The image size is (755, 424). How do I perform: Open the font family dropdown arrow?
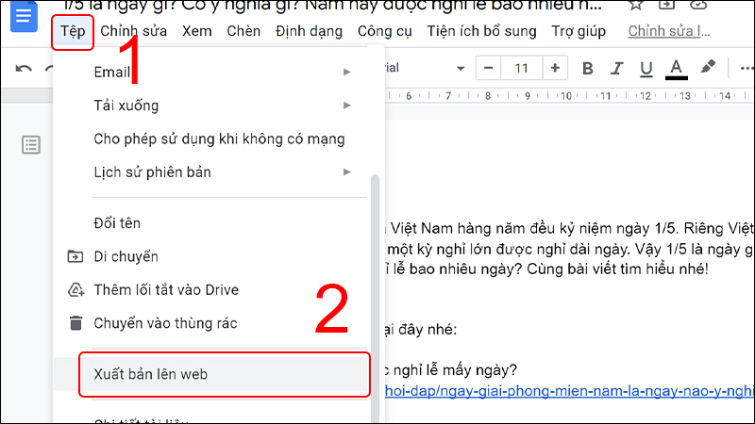(461, 69)
